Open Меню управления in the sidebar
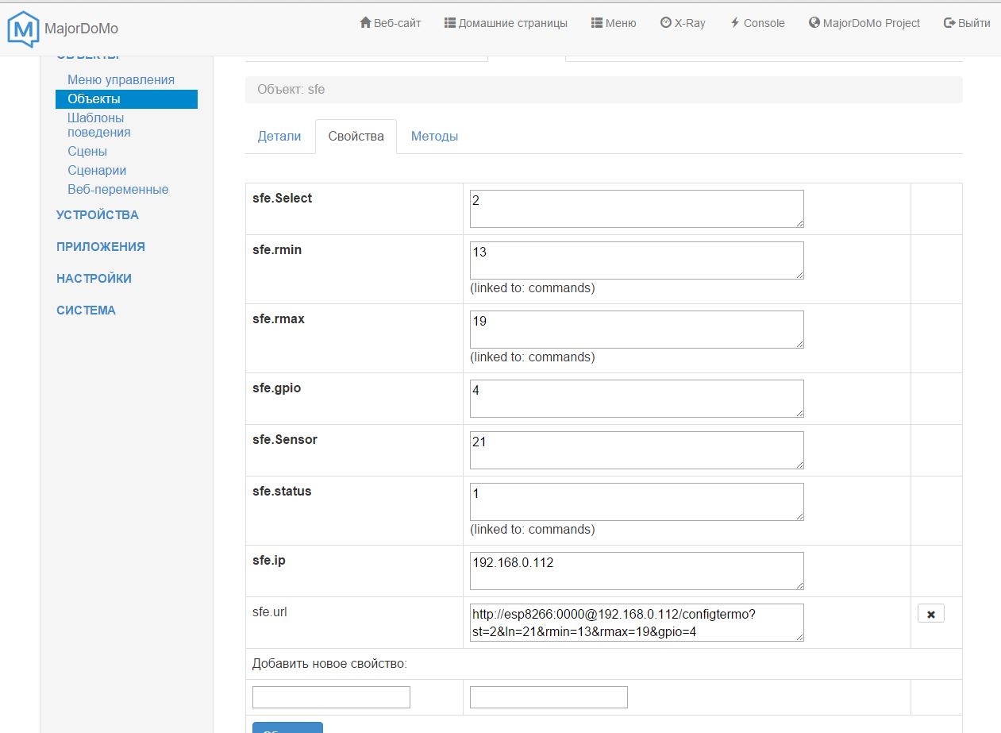This screenshot has height=733, width=1001. click(121, 79)
